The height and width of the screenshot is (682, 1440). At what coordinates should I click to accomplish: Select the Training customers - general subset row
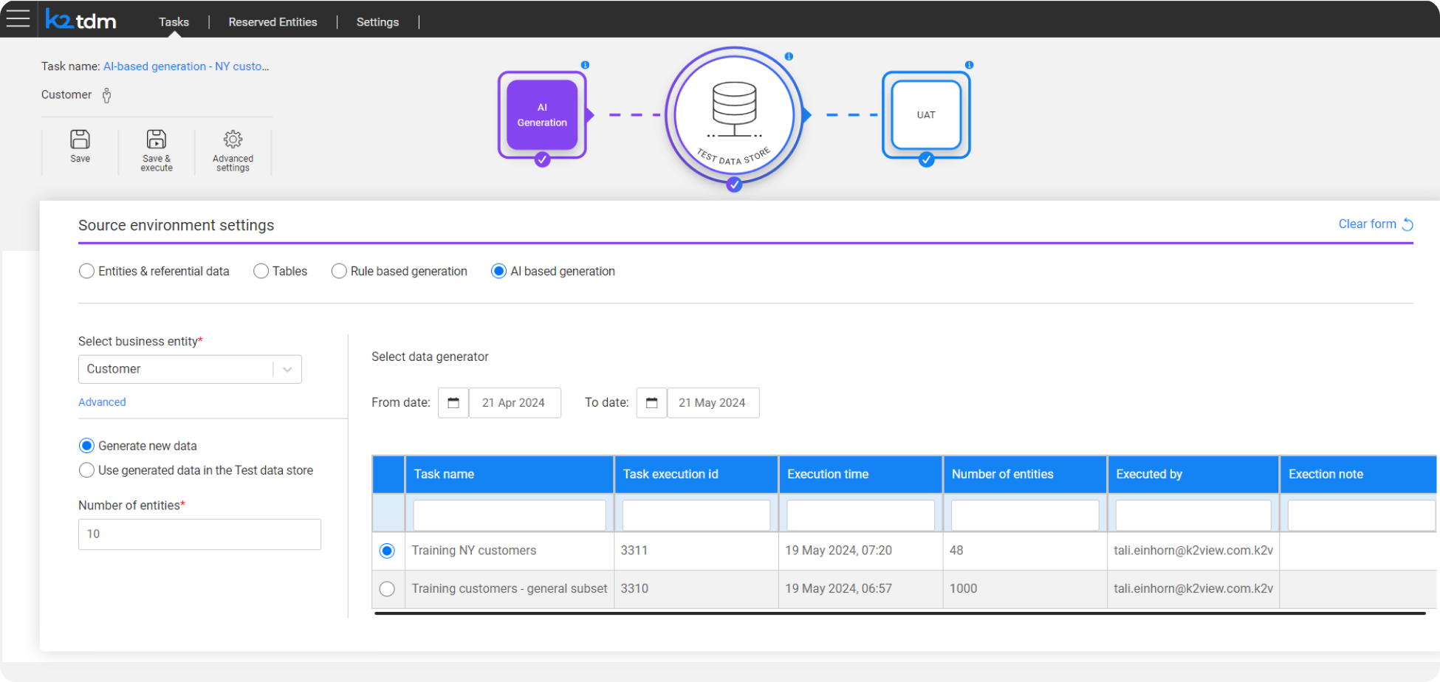click(387, 588)
